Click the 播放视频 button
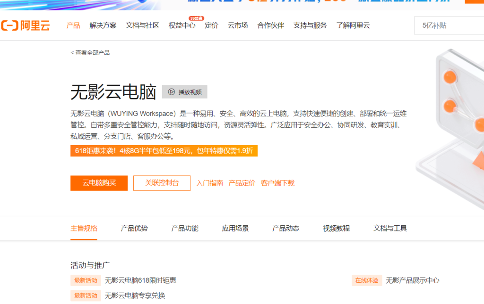Image resolution: width=484 pixels, height=304 pixels. tap(185, 92)
